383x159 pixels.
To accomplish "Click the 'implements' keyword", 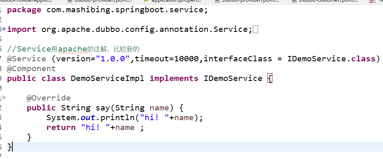I will [174, 78].
